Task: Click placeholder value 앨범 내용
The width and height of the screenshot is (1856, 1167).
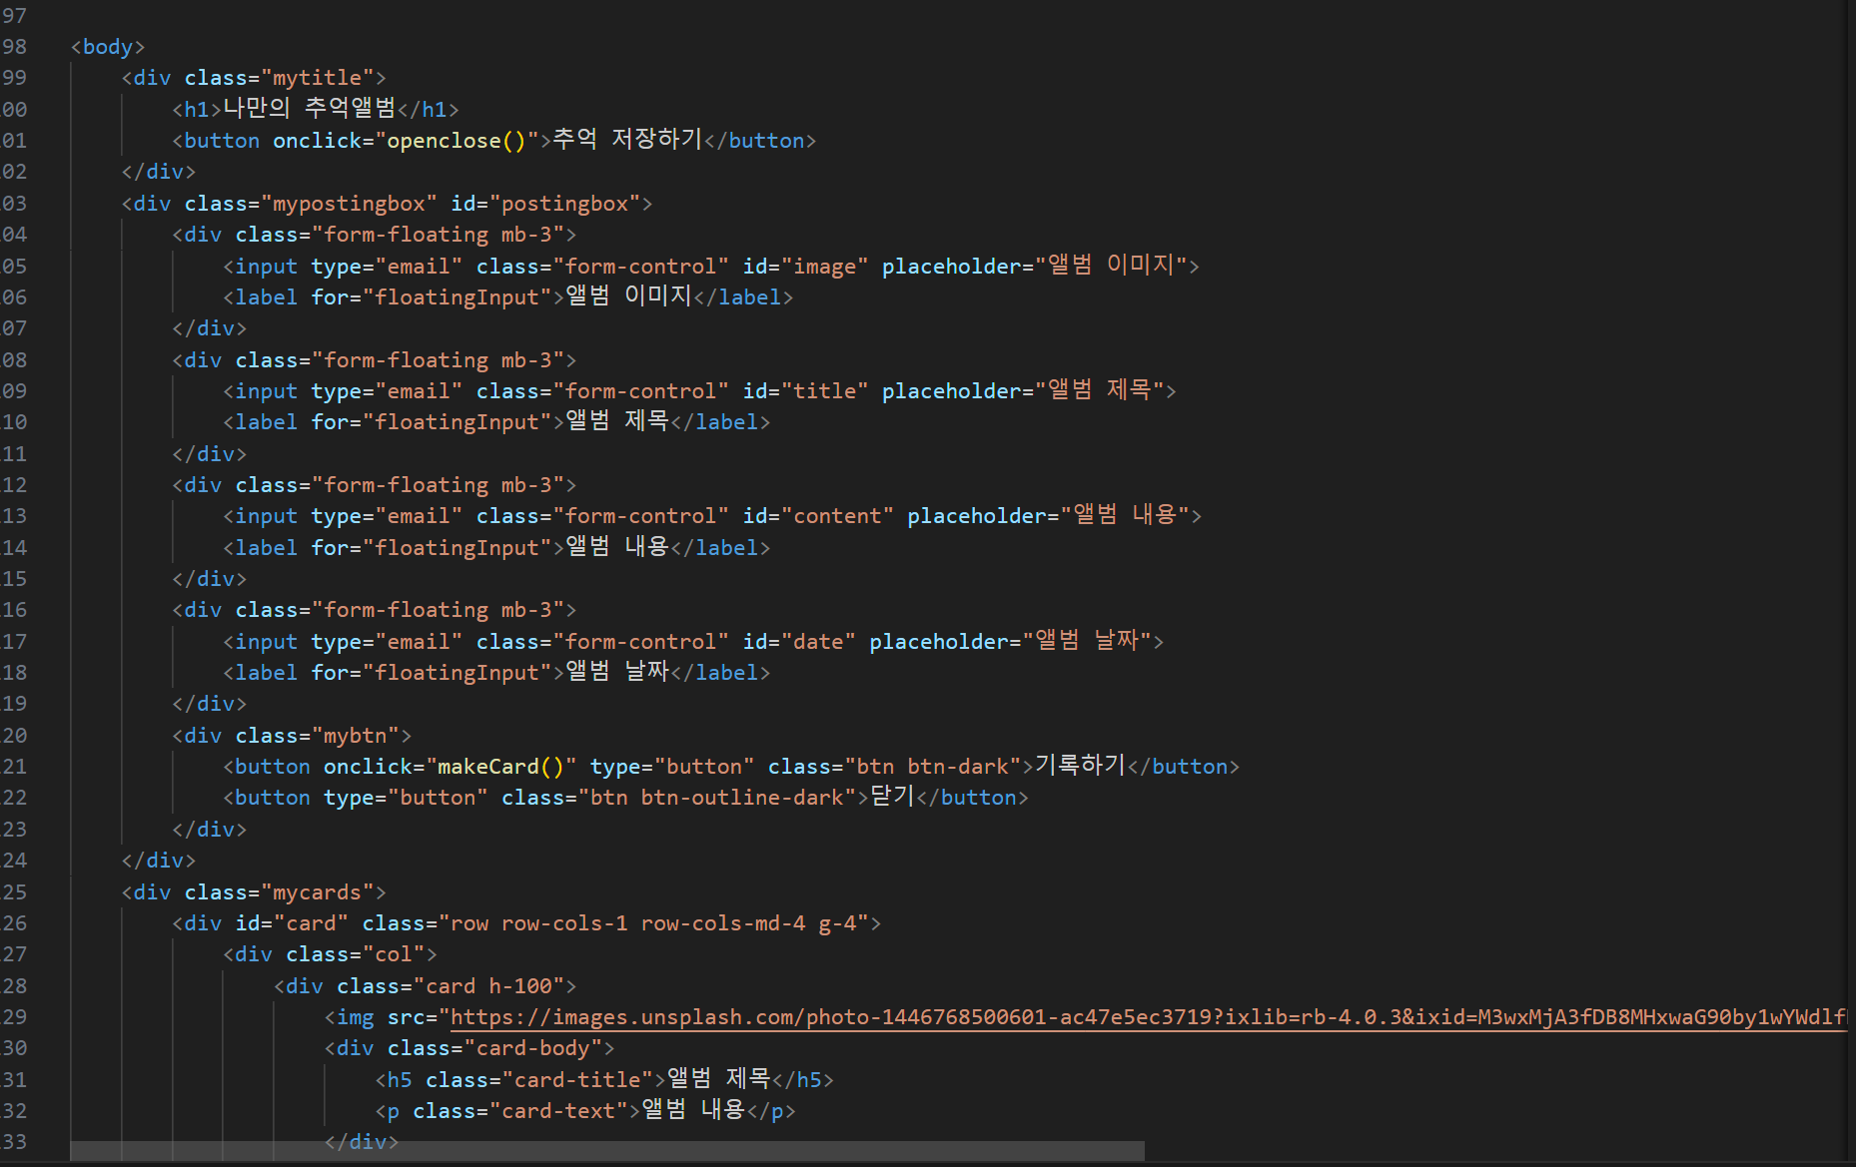Action: click(x=1125, y=515)
